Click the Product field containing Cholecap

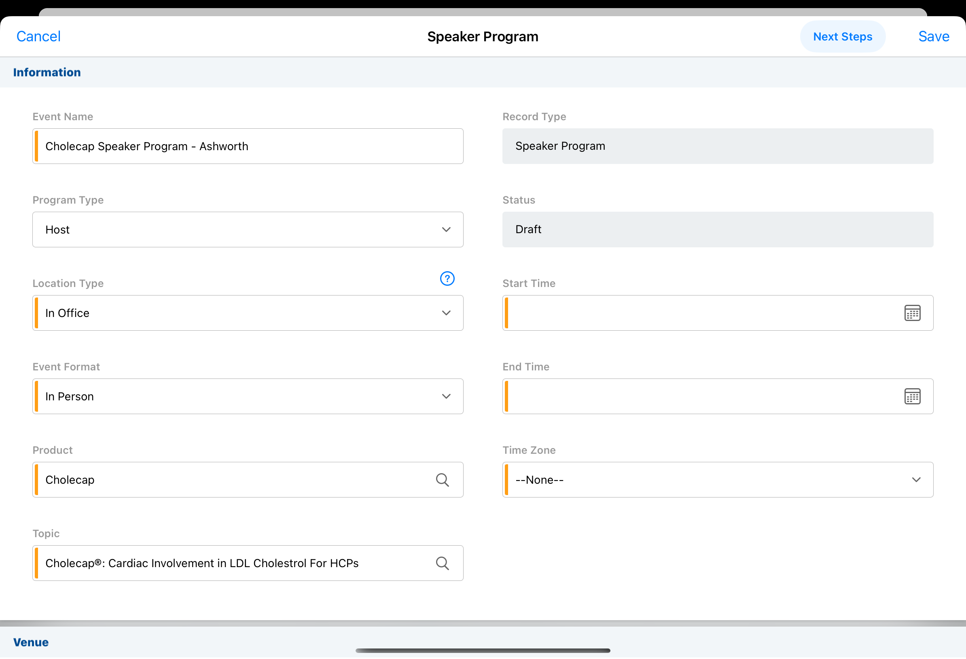pyautogui.click(x=233, y=480)
